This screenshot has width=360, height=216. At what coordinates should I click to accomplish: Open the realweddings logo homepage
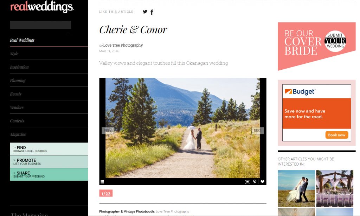pyautogui.click(x=42, y=7)
